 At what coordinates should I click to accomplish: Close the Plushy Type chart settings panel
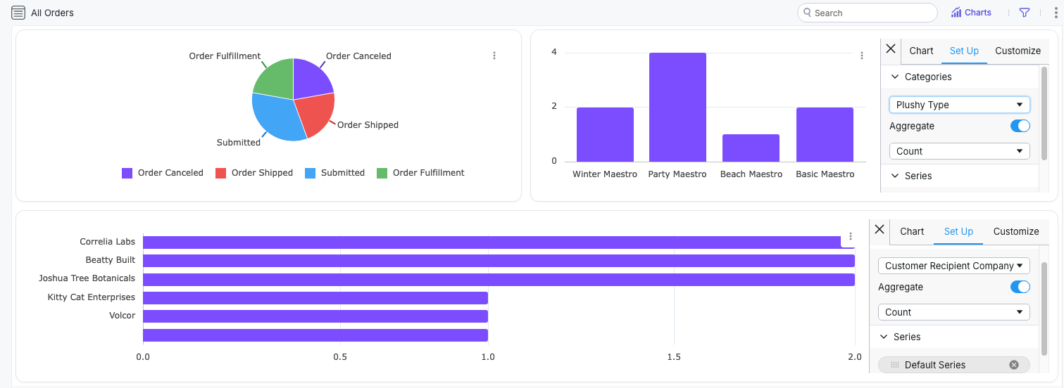[x=891, y=49]
